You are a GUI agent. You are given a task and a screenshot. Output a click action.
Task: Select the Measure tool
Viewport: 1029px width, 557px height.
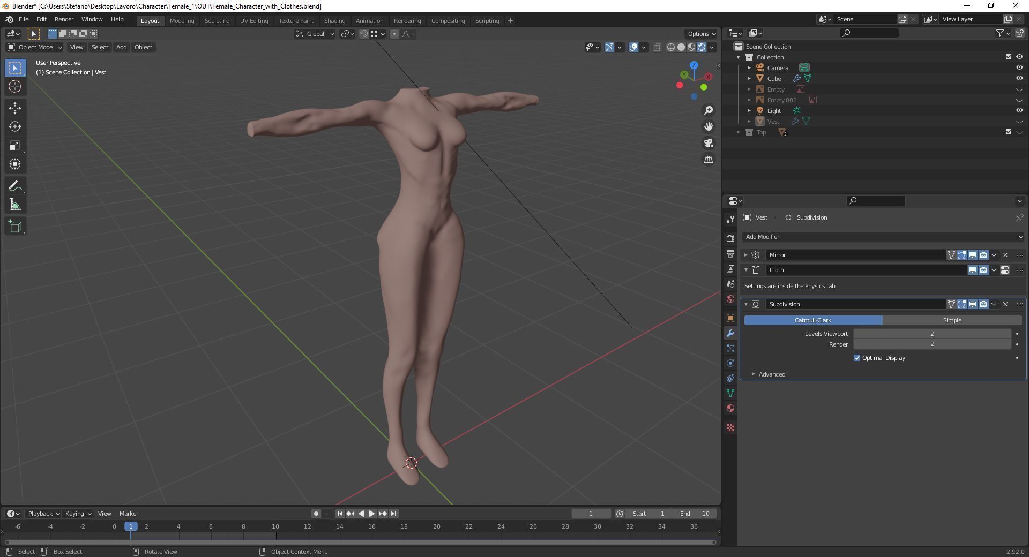pos(15,205)
